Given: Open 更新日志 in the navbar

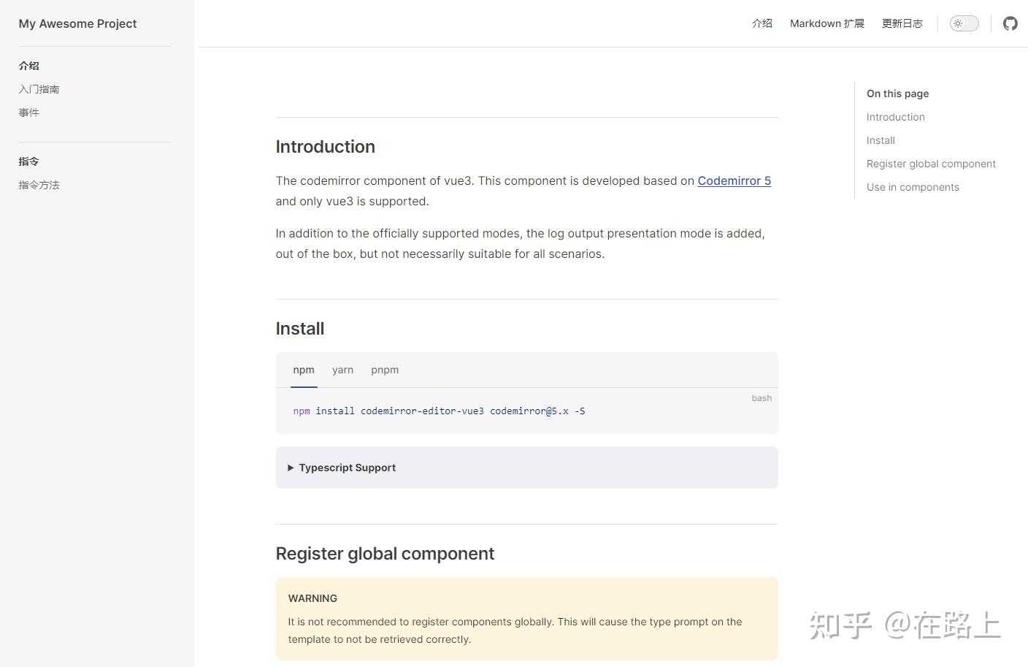Looking at the screenshot, I should click(x=902, y=23).
